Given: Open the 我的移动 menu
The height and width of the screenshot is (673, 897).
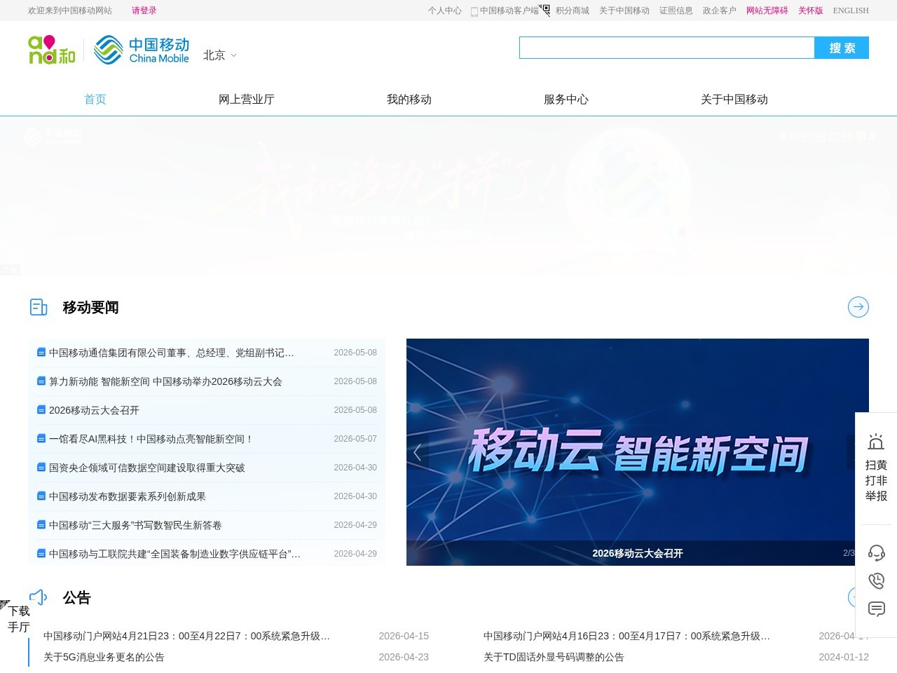Looking at the screenshot, I should [x=409, y=100].
